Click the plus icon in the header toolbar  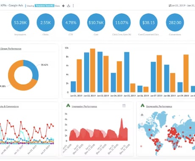pyautogui.click(x=63, y=6)
